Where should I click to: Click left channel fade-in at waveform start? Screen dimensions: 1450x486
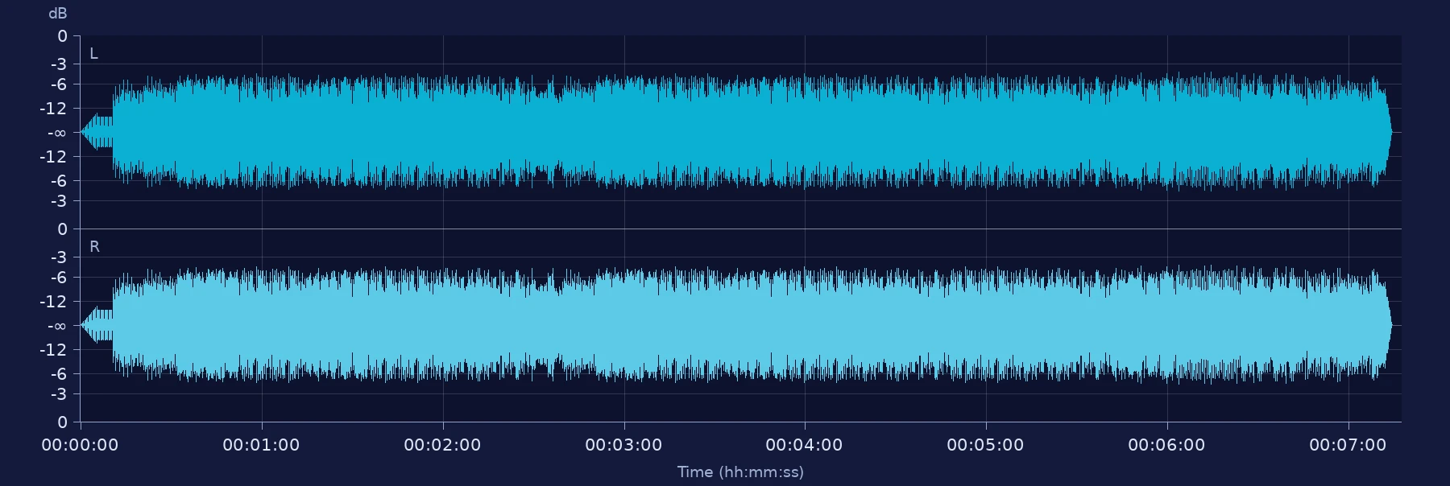(97, 132)
